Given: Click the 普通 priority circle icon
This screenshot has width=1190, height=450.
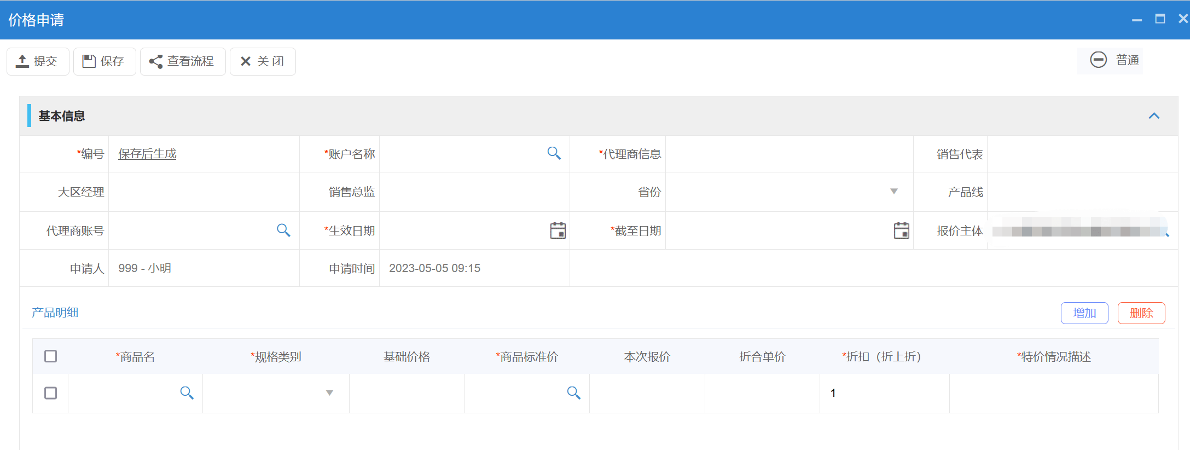Looking at the screenshot, I should point(1098,60).
